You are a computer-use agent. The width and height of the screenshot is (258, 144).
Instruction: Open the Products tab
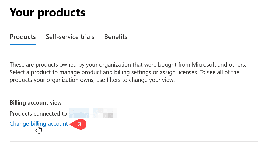[23, 37]
